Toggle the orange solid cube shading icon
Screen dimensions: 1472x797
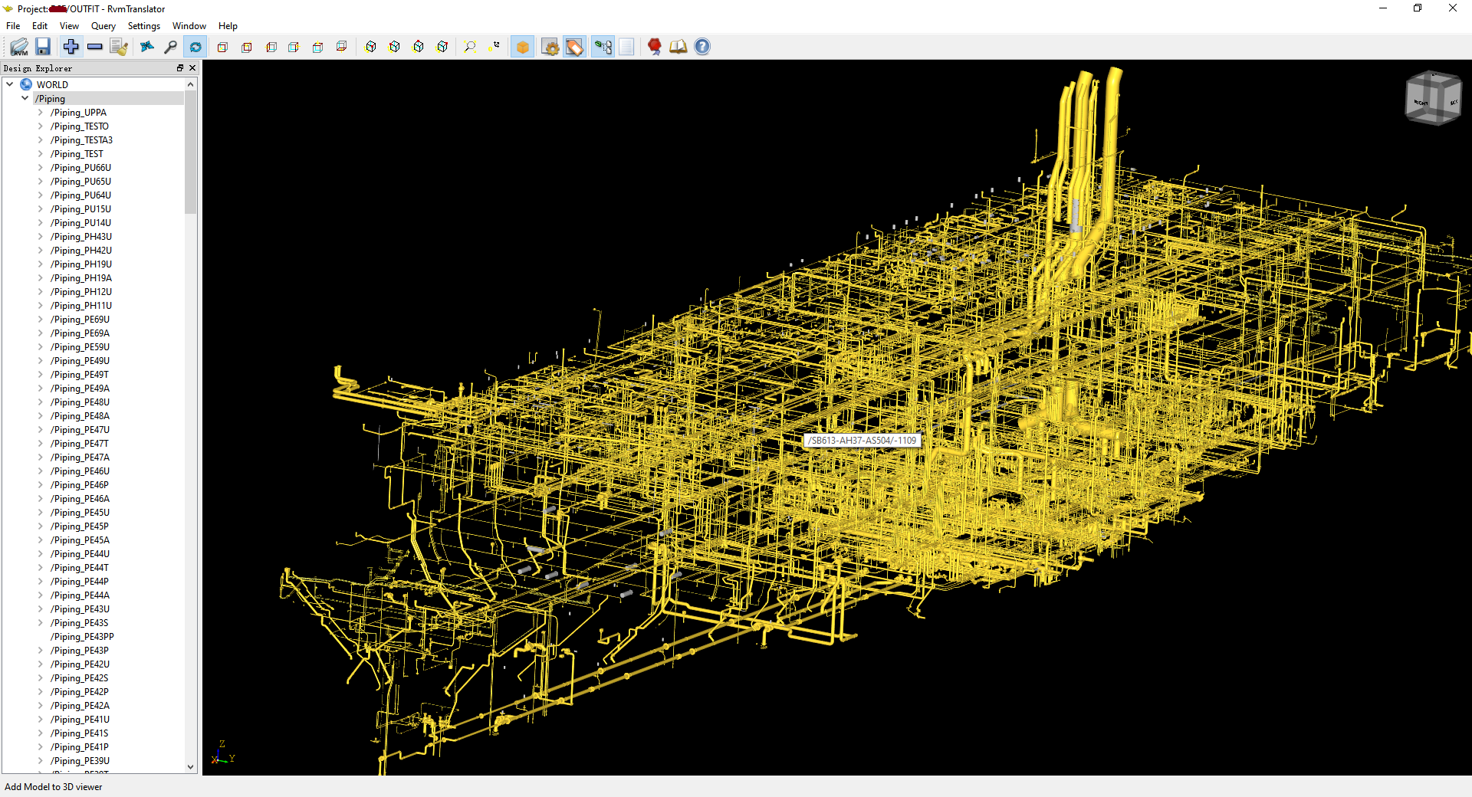(x=523, y=47)
